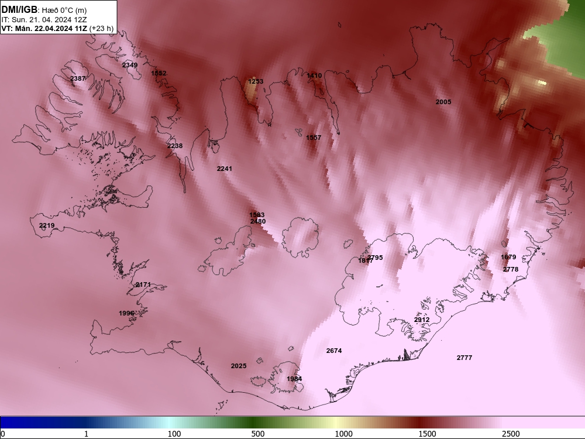Click the 2387 value in the Westfjords

[x=78, y=78]
